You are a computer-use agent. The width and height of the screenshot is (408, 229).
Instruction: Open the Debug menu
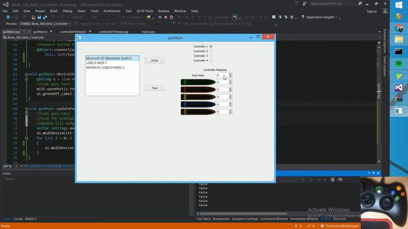(x=67, y=11)
